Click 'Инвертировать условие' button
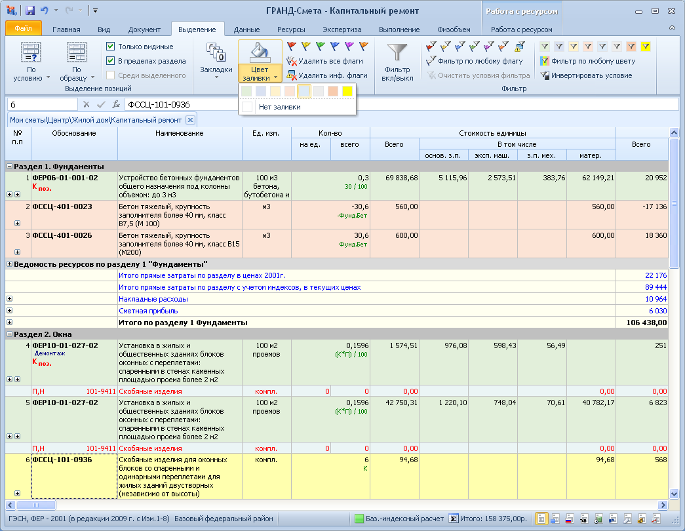This screenshot has height=531, width=685. tap(586, 75)
